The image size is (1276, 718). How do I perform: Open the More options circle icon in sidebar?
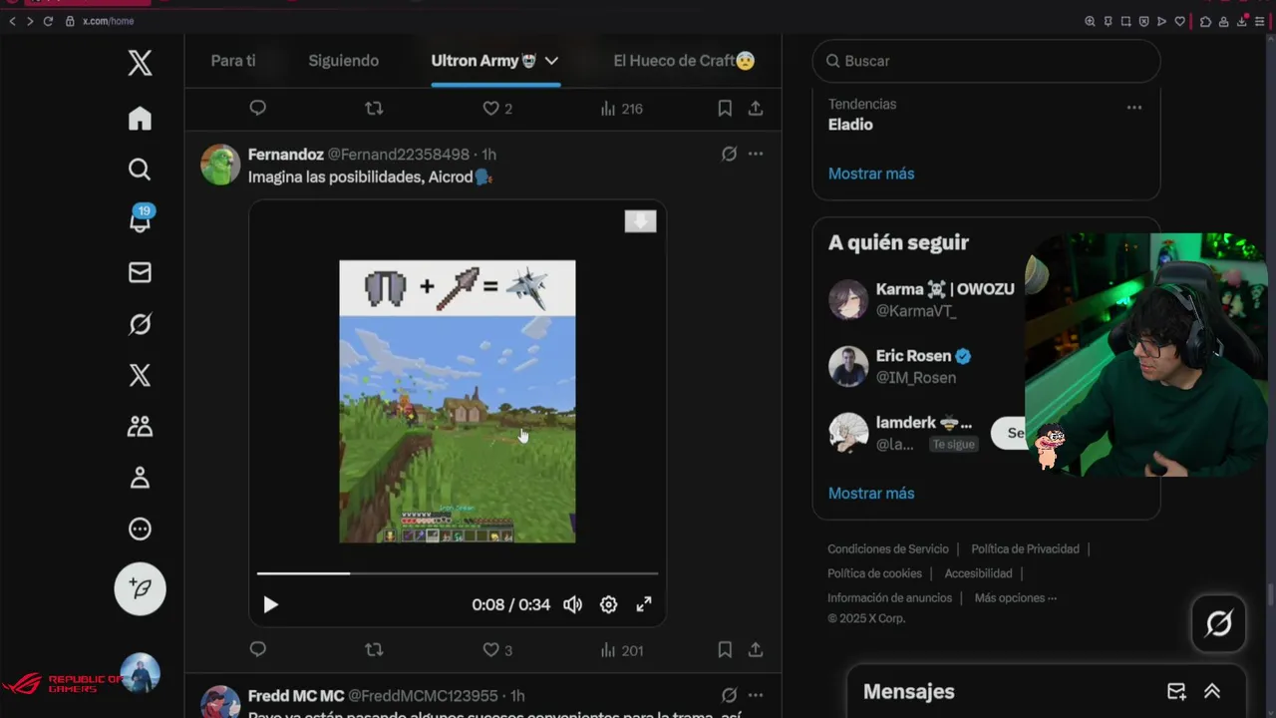(140, 530)
